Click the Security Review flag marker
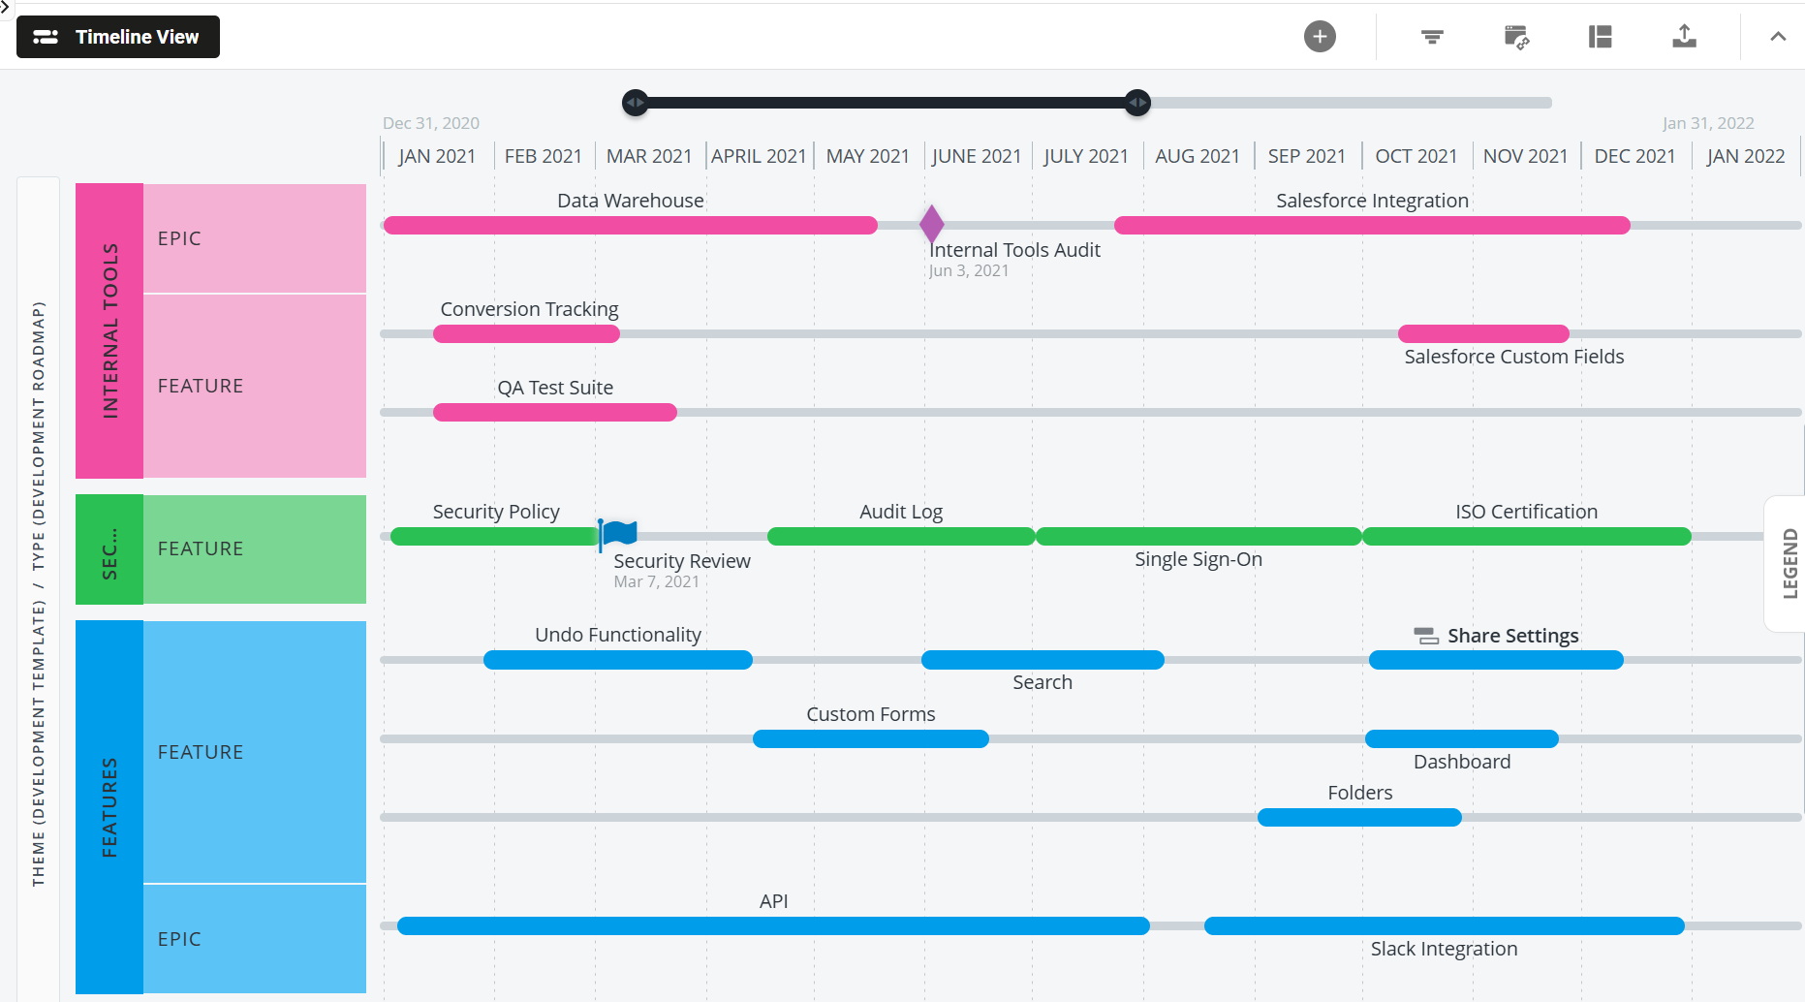1805x1002 pixels. click(618, 532)
